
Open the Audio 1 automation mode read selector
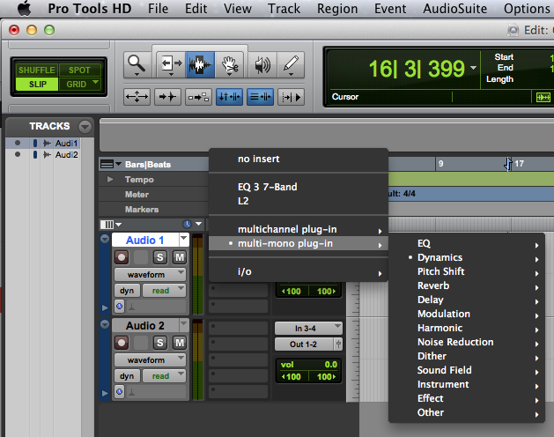click(x=165, y=291)
